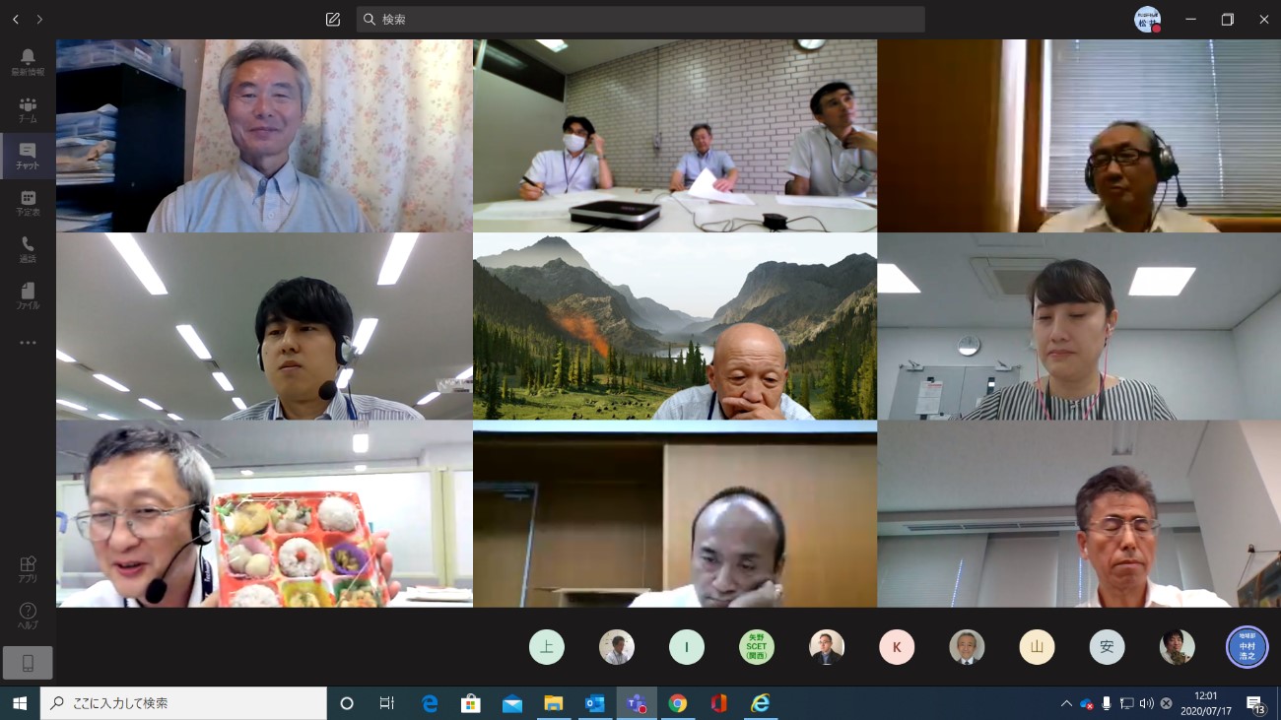
Task: Click the new chat compose icon
Action: tap(333, 20)
